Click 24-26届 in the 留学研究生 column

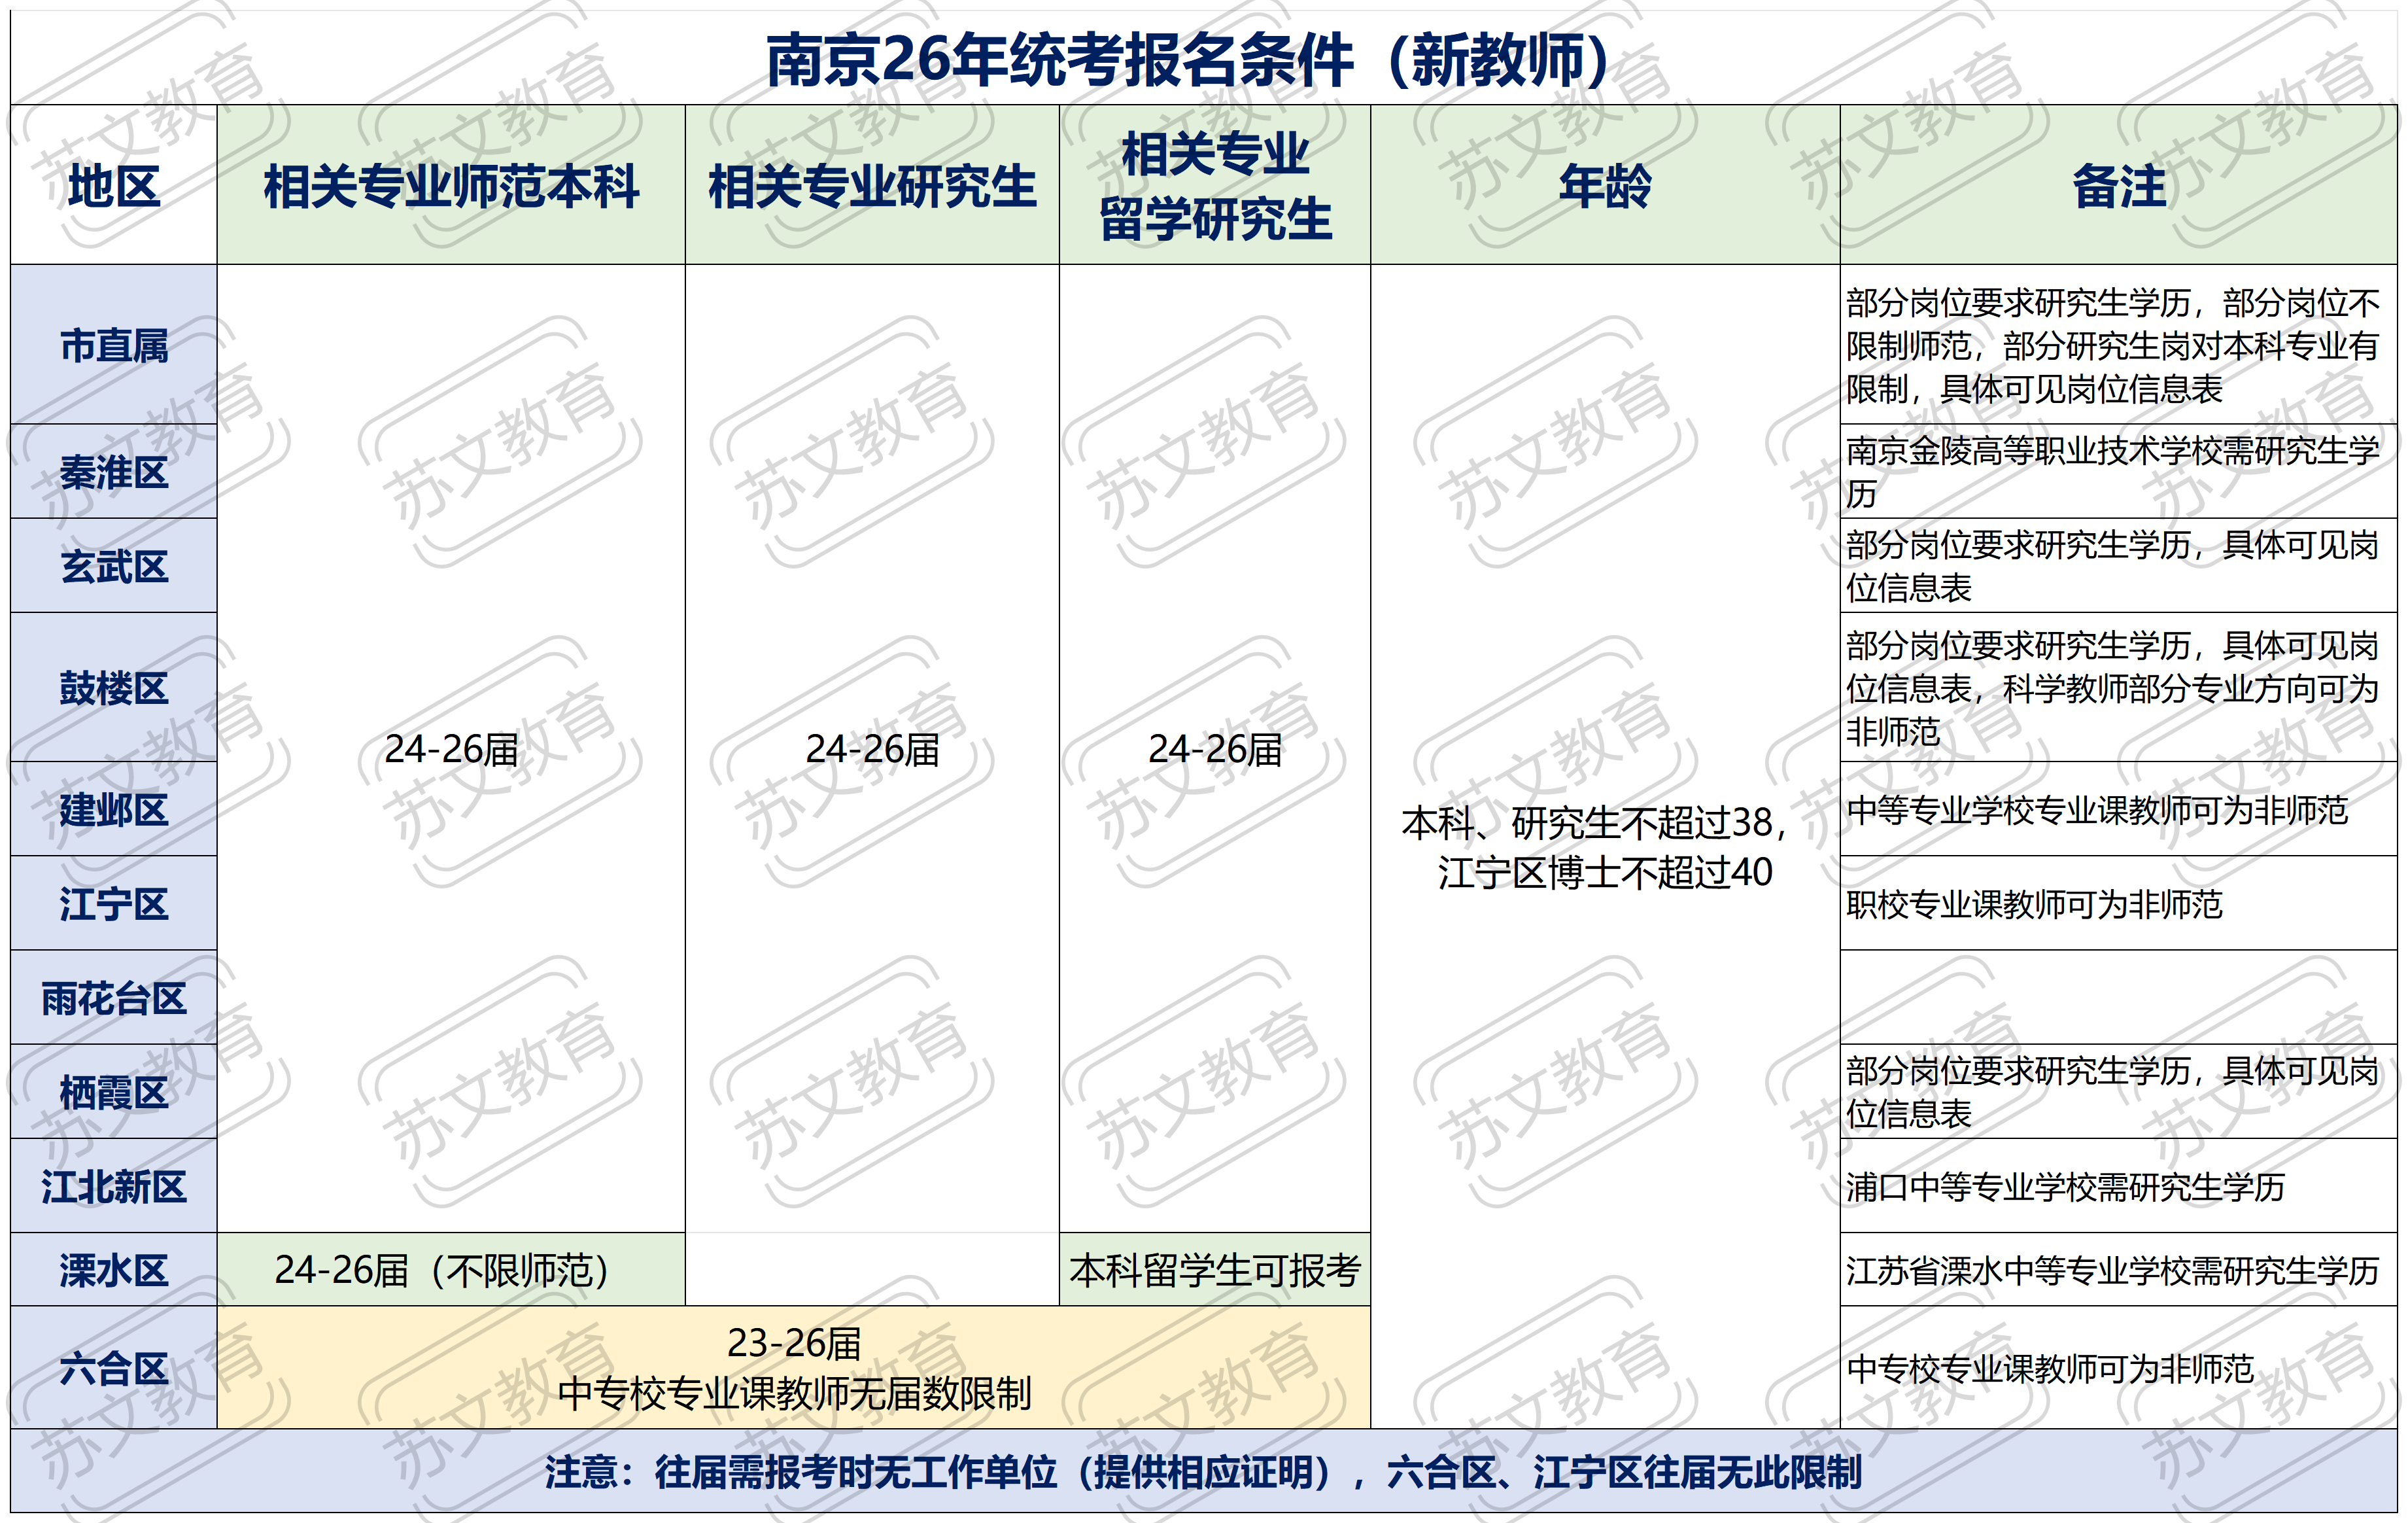click(x=1215, y=748)
